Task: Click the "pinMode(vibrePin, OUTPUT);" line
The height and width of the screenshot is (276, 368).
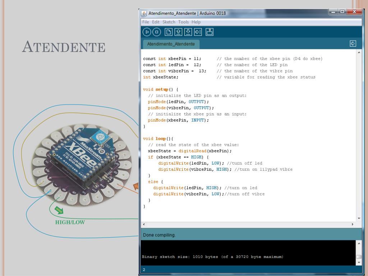Action: (x=181, y=108)
